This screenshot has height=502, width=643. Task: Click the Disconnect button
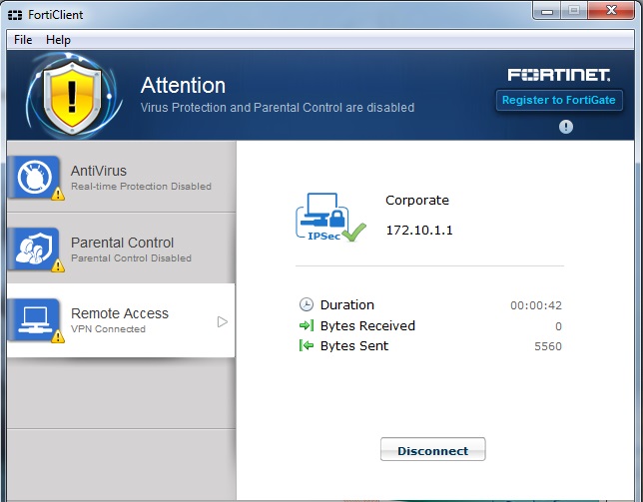[432, 449]
